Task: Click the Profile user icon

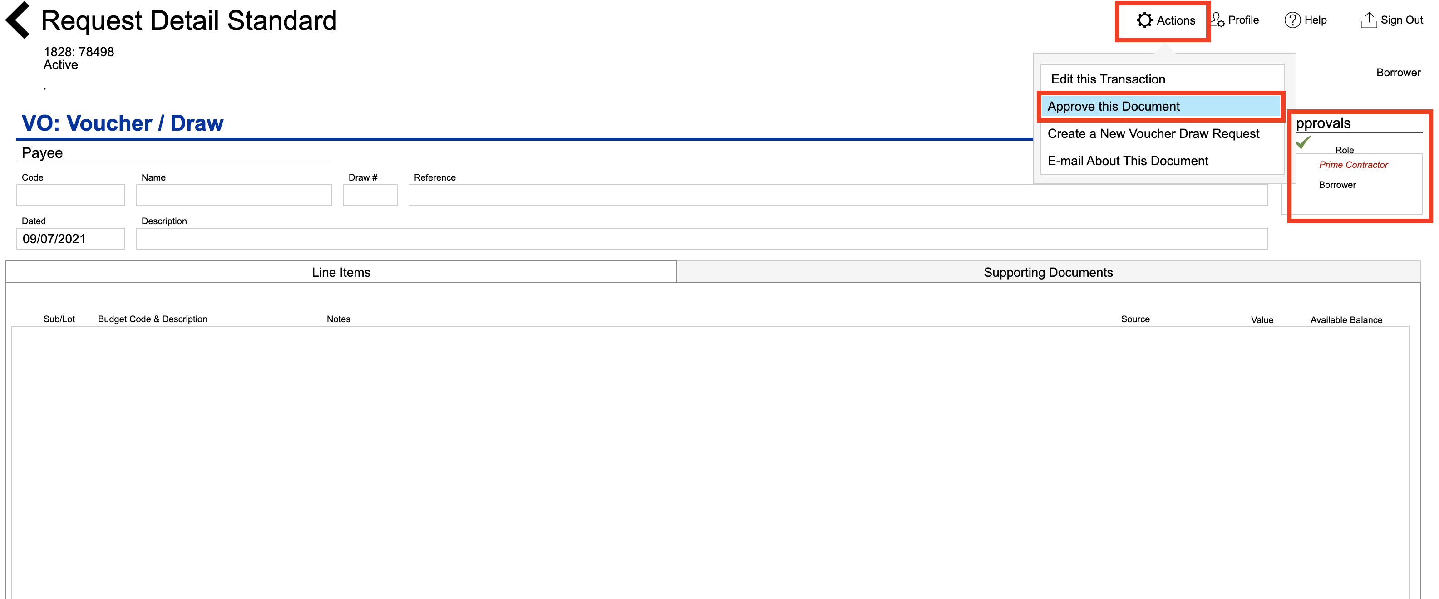Action: (1217, 20)
